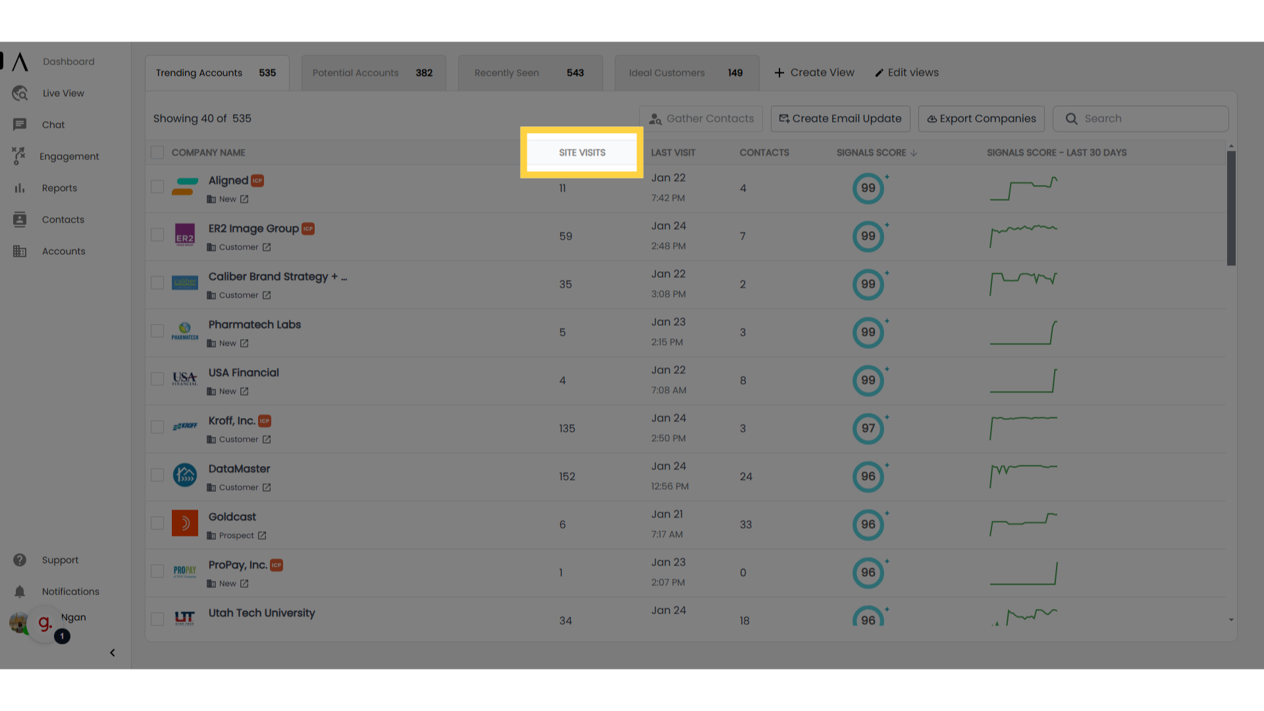Select the Trending Accounts tab
The width and height of the screenshot is (1264, 711).
pyautogui.click(x=216, y=72)
